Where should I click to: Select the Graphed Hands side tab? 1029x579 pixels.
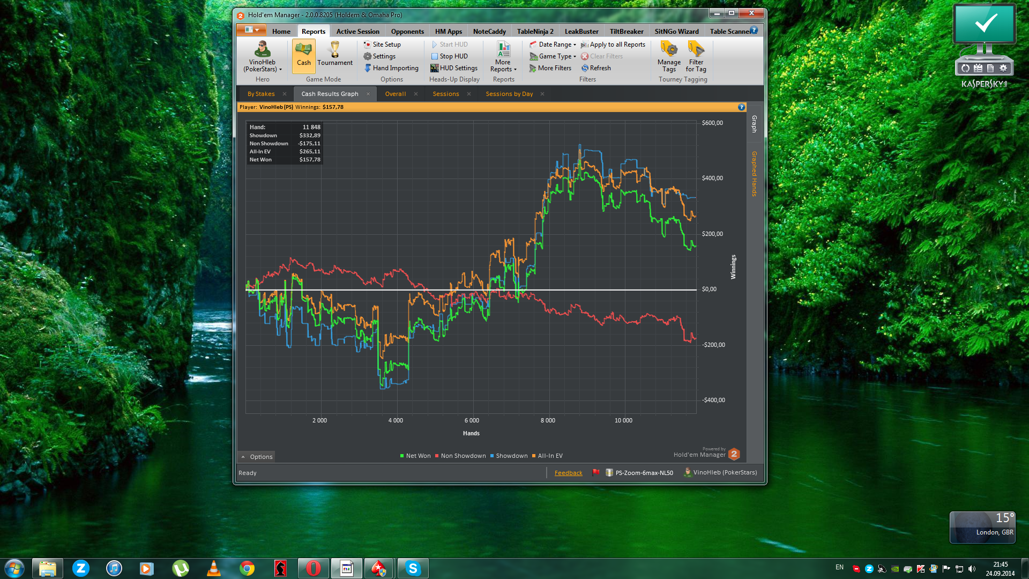click(x=754, y=174)
